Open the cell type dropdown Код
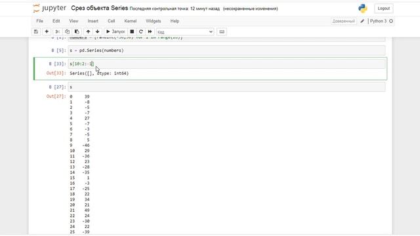Viewport: 420px width, 236px height. pyautogui.click(x=185, y=32)
